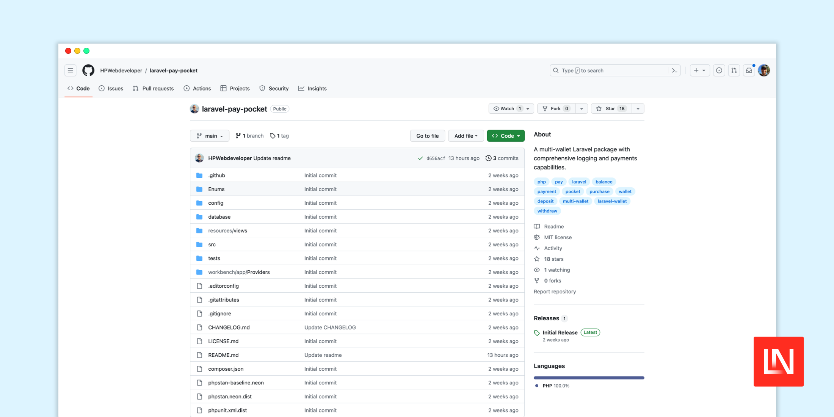This screenshot has height=417, width=834.
Task: Click the tag icon beside Initial Release
Action: click(x=537, y=333)
